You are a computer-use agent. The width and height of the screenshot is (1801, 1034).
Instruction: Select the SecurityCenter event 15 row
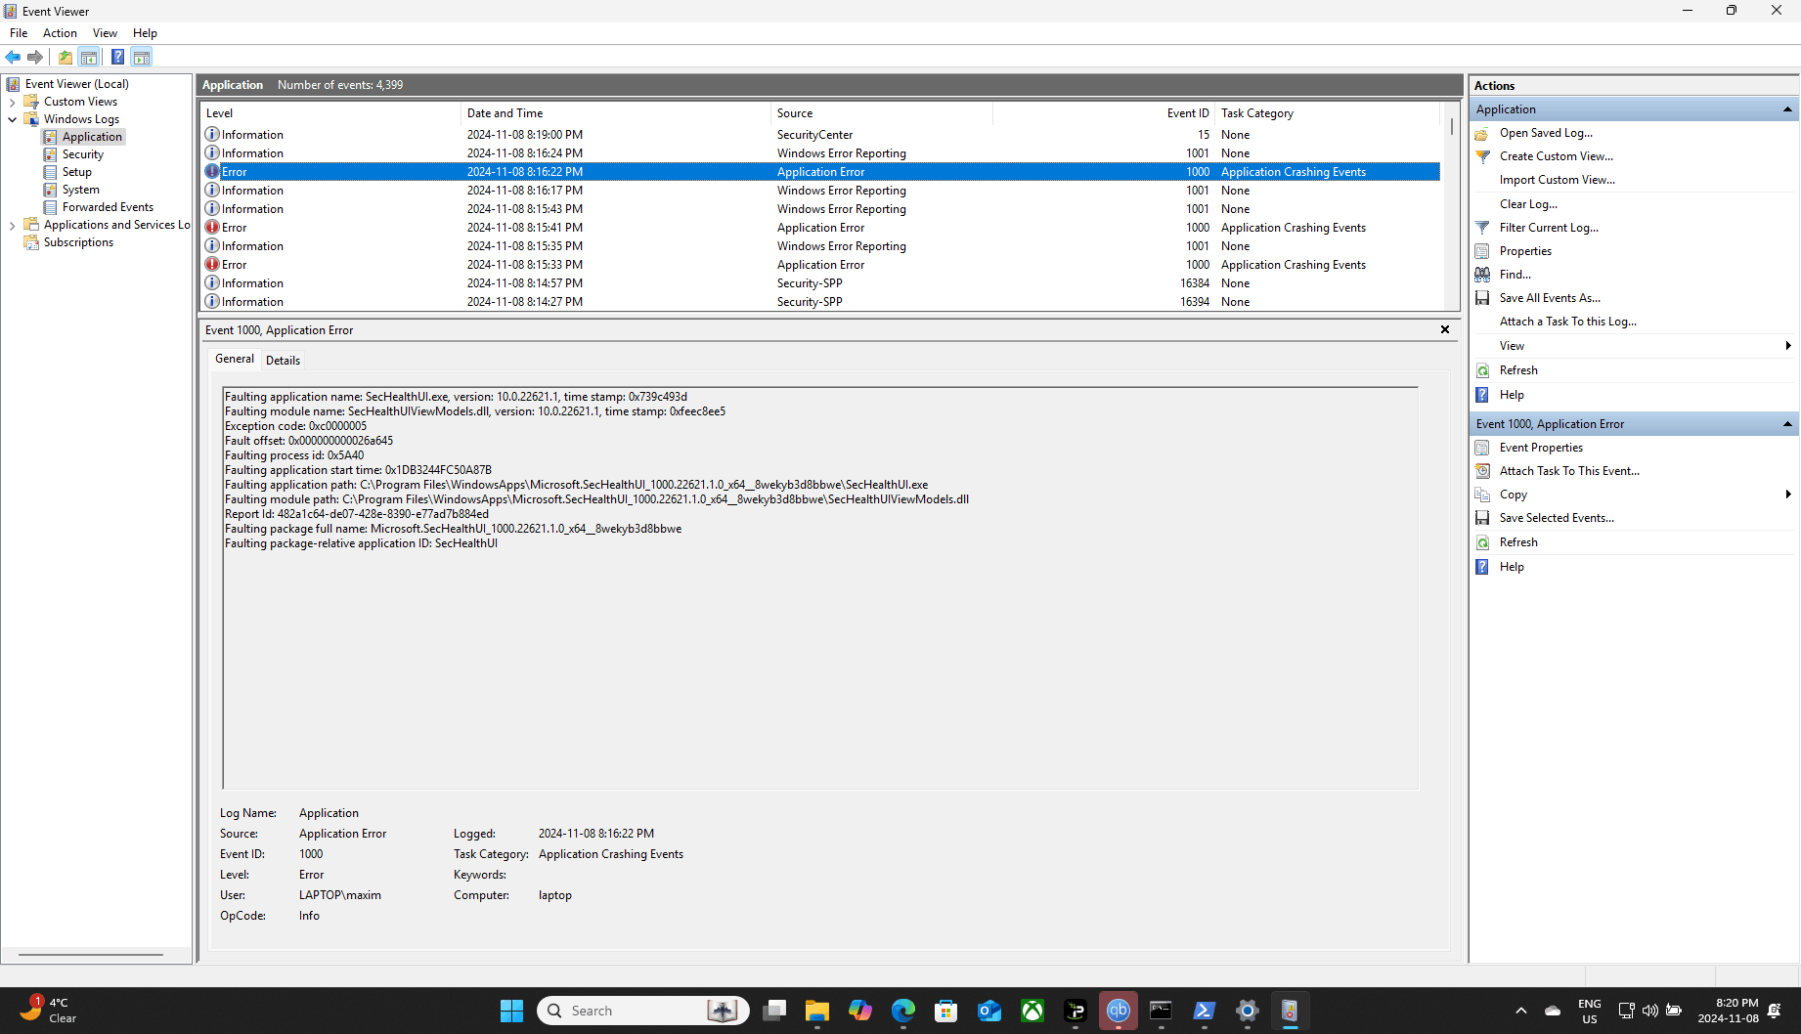[x=821, y=135]
